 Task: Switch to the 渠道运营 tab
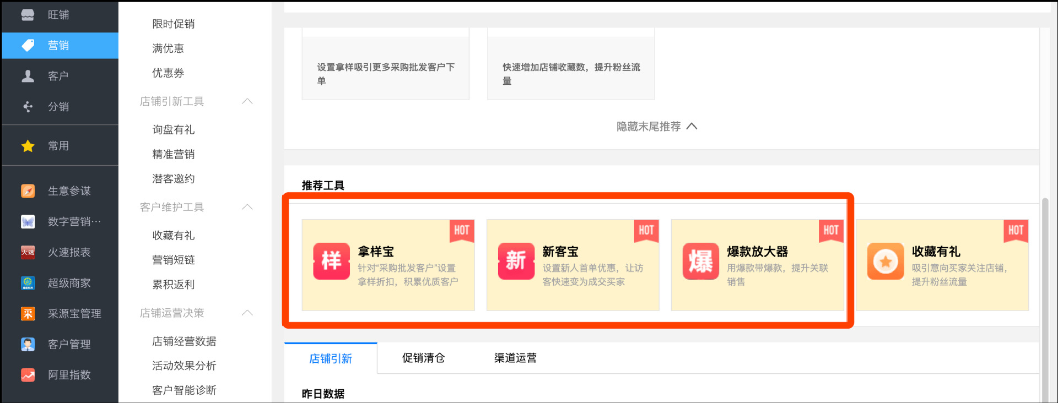tap(515, 358)
